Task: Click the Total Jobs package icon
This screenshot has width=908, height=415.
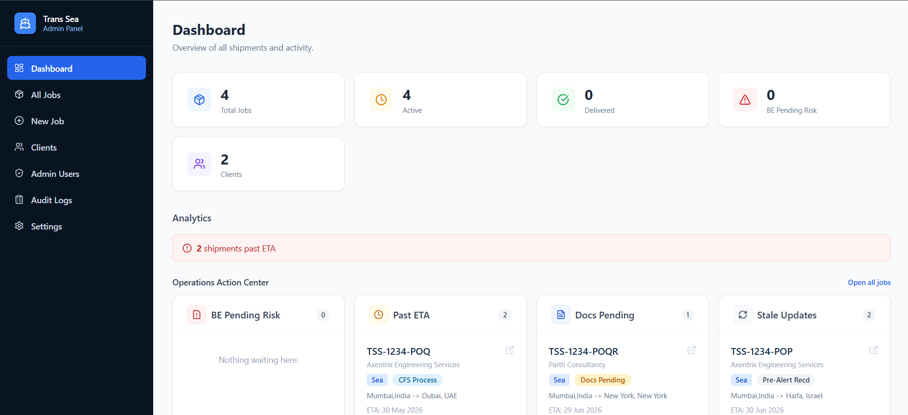Action: point(199,99)
